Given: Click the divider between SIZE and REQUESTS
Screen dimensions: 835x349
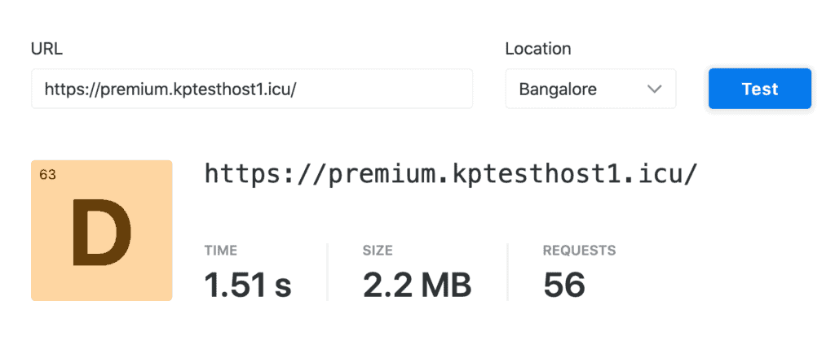Looking at the screenshot, I should (x=507, y=271).
